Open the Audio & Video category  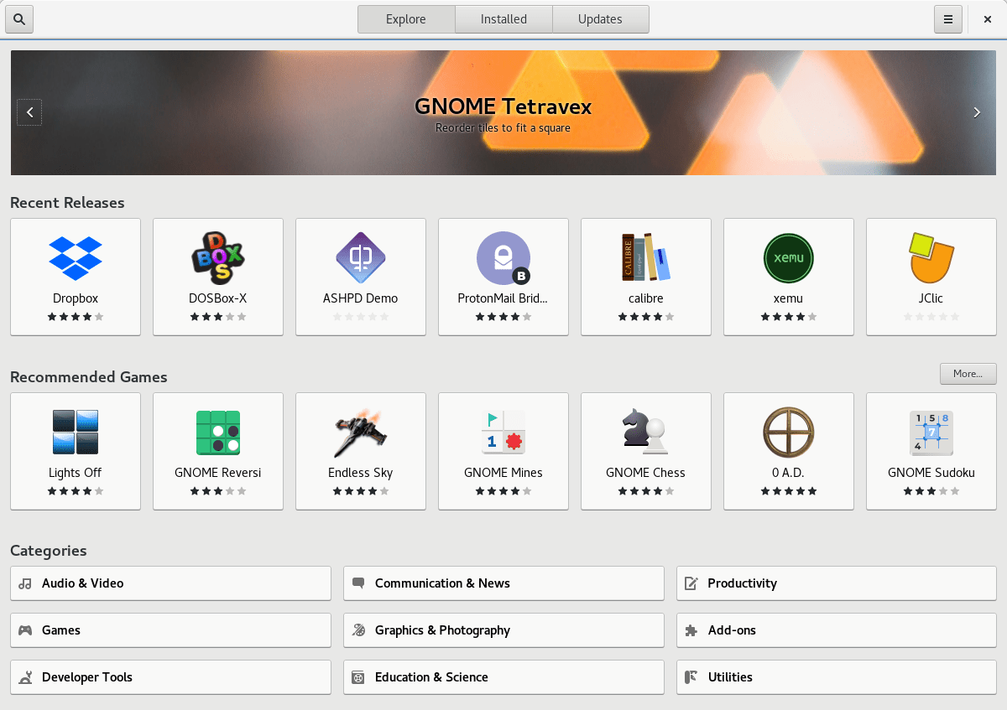pyautogui.click(x=170, y=583)
